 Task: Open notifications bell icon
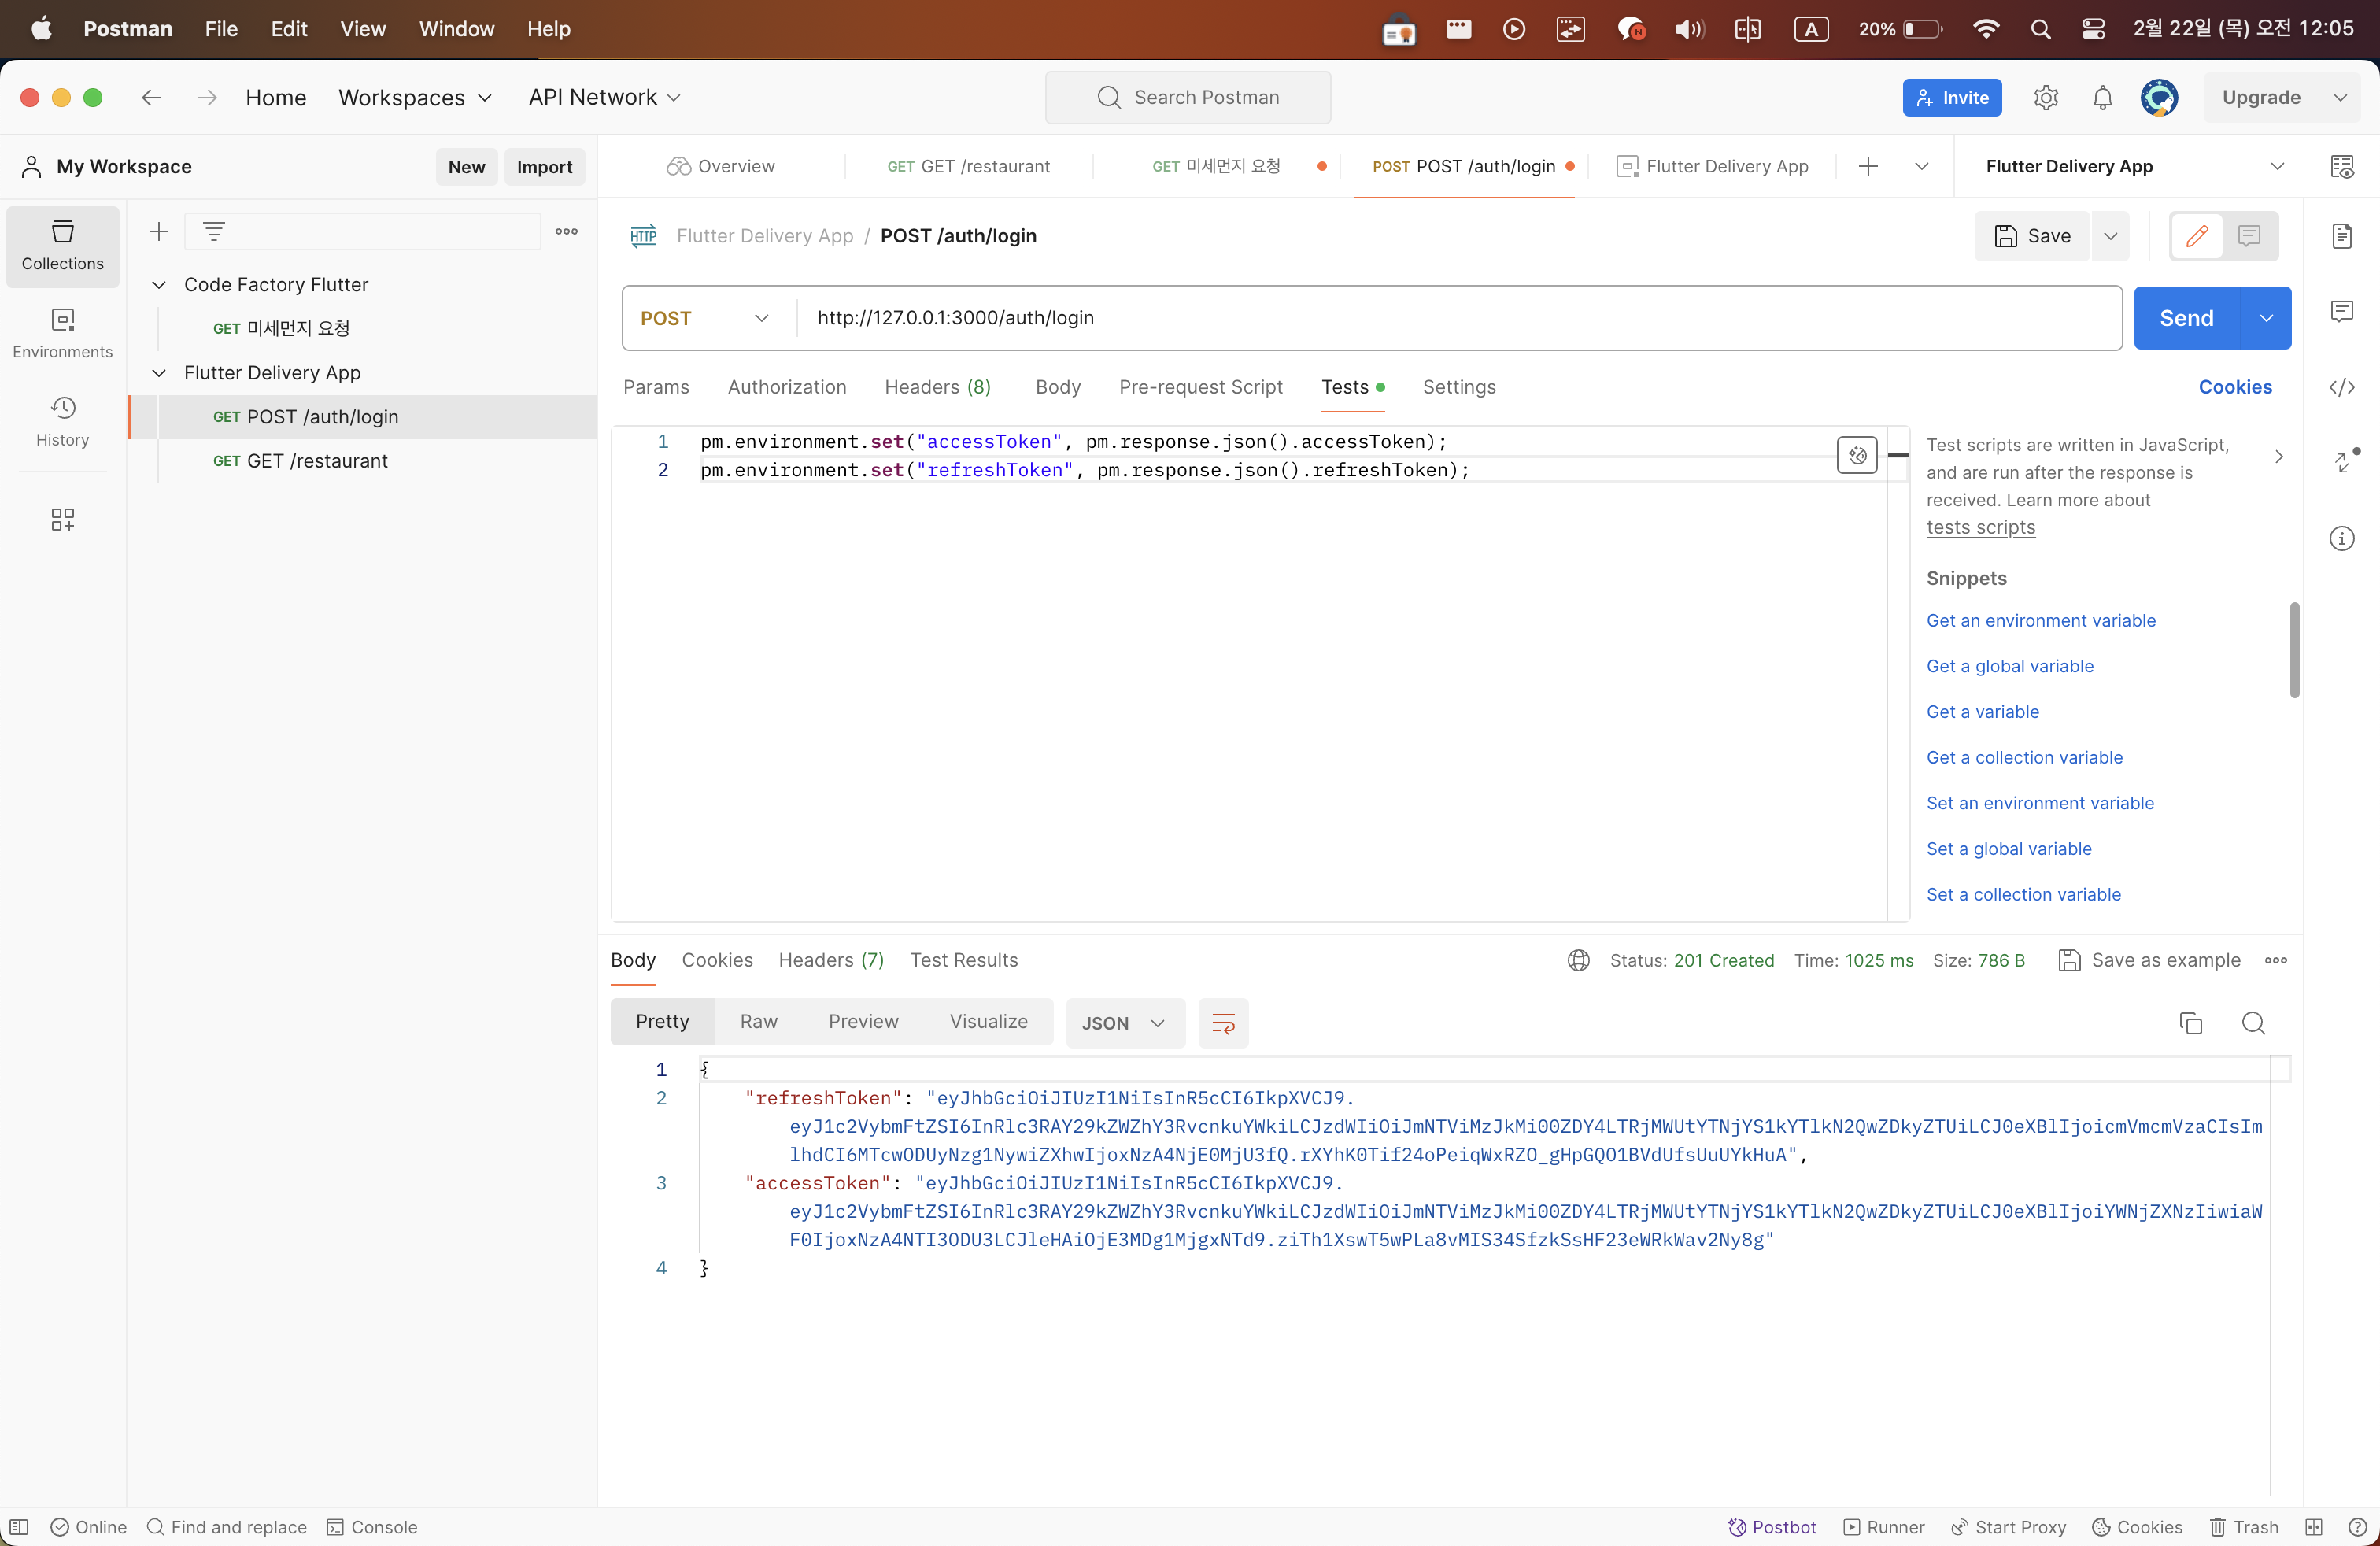click(x=2102, y=97)
